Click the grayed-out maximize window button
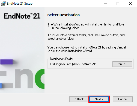Viewport: 137px width, 106px height. pyautogui.click(x=118, y=4)
